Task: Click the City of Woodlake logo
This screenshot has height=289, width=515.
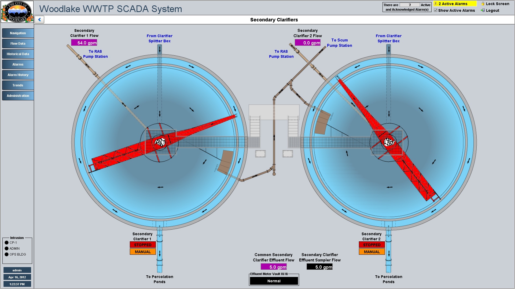Action: tap(17, 12)
